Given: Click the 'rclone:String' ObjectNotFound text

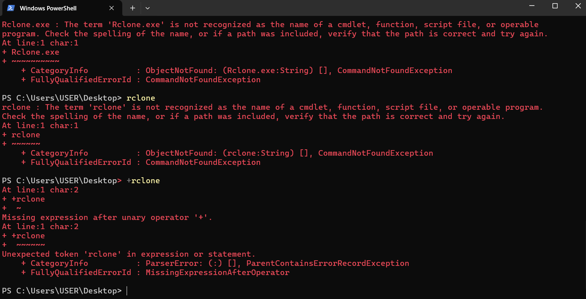Looking at the screenshot, I should [258, 153].
